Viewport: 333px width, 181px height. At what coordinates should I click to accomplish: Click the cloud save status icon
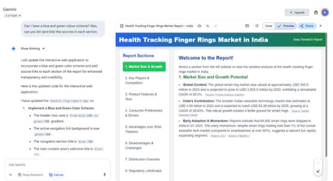point(199,26)
